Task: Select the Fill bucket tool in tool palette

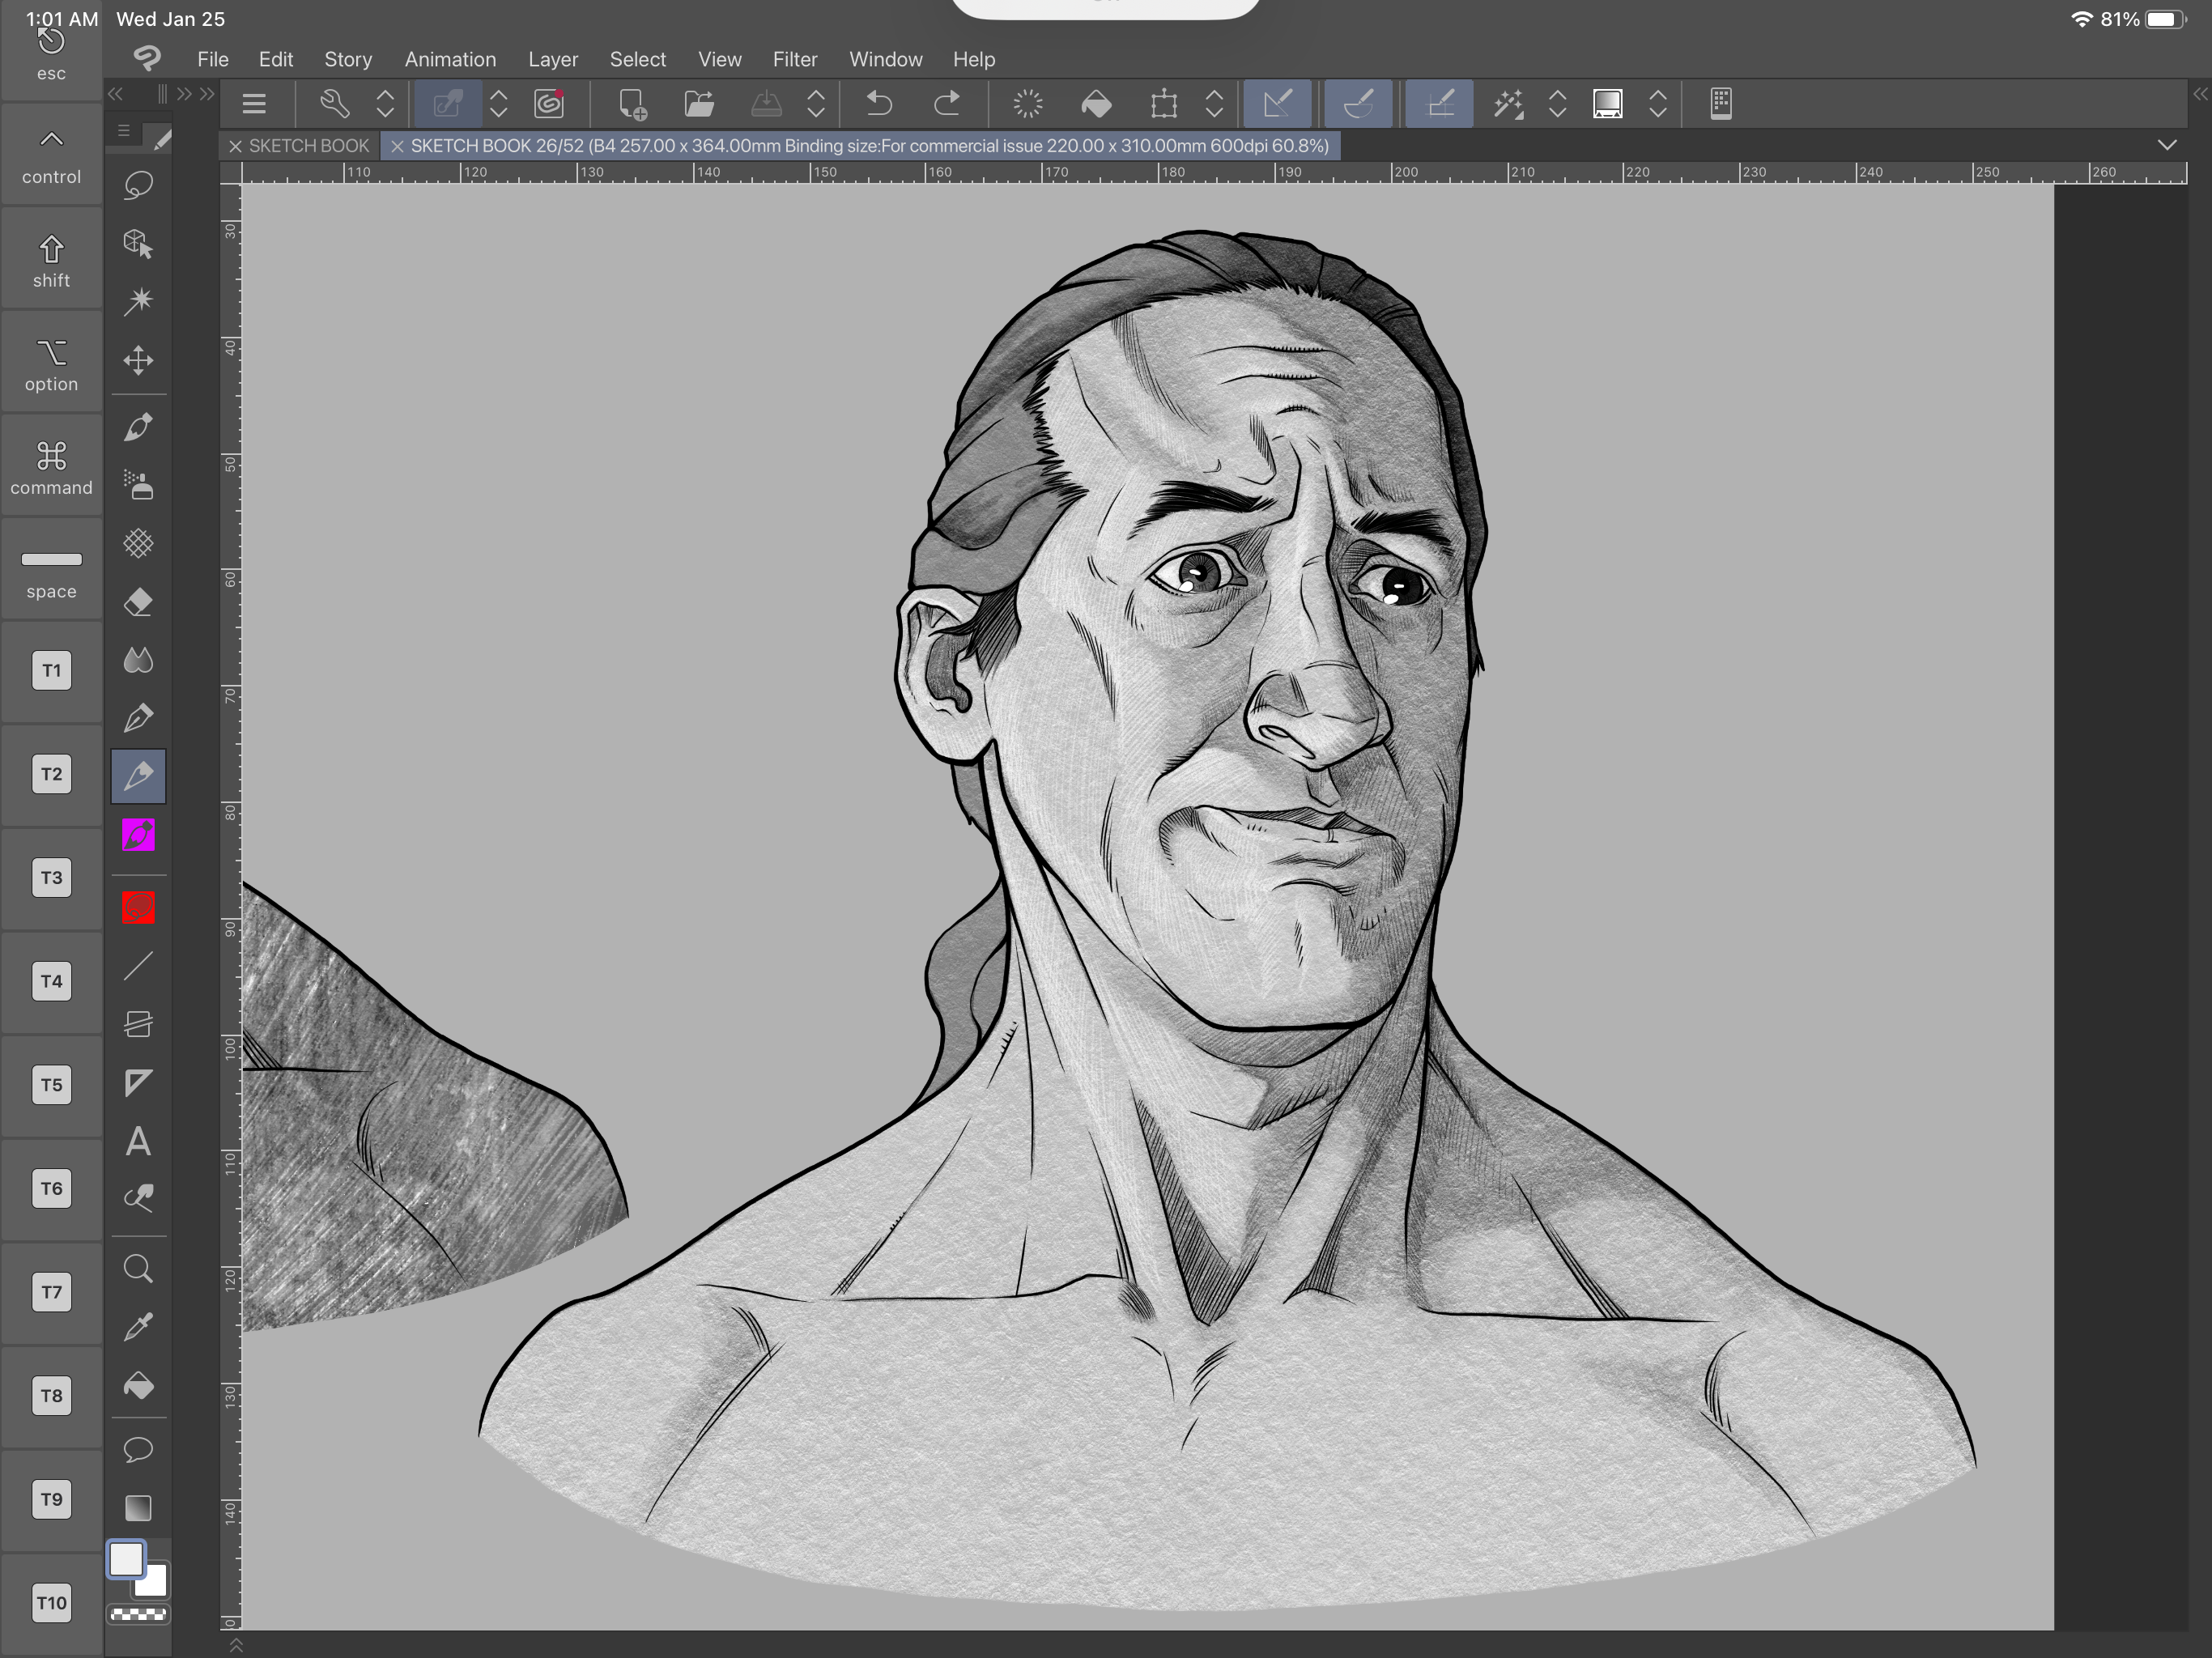Action: pyautogui.click(x=138, y=1386)
